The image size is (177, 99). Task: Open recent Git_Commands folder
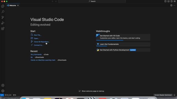tap(36, 54)
